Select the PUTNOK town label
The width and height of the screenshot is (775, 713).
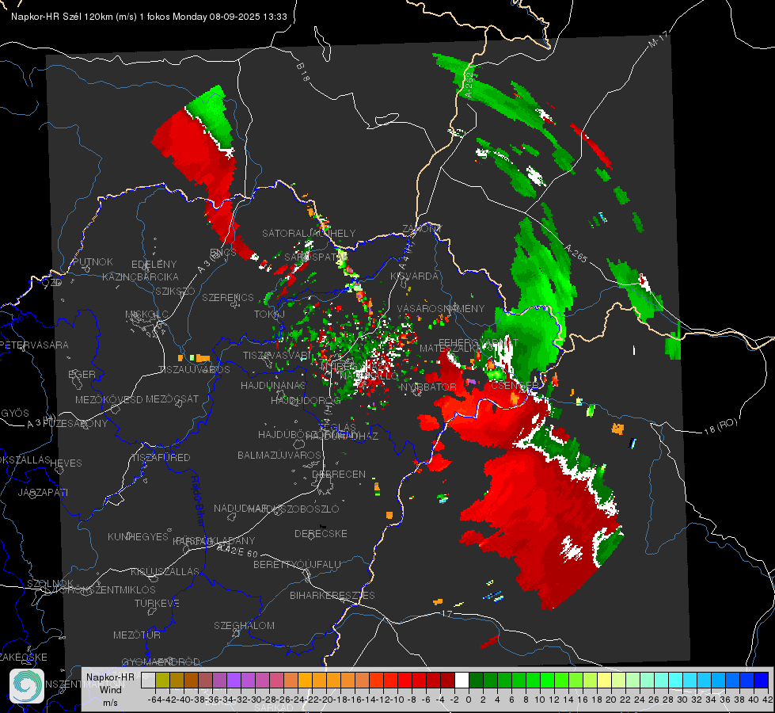click(93, 261)
